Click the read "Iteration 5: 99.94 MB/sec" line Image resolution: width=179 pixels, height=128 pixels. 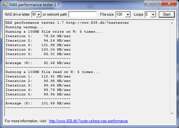click(38, 94)
